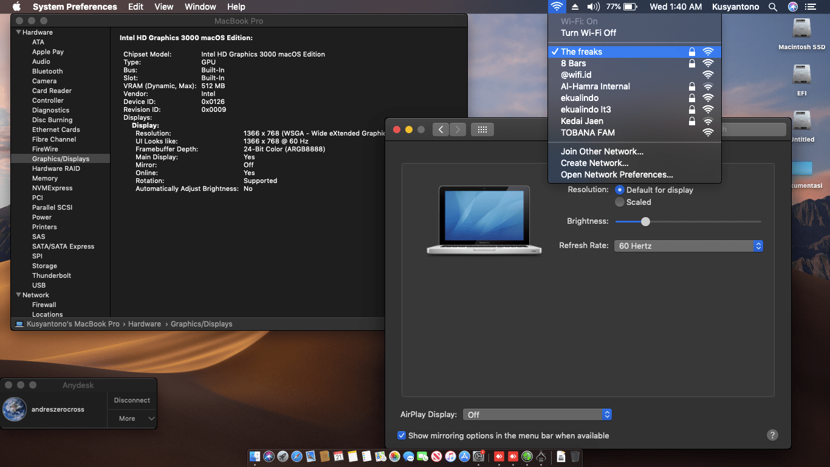Connect to @wifi.id network
The height and width of the screenshot is (467, 830).
coord(634,75)
